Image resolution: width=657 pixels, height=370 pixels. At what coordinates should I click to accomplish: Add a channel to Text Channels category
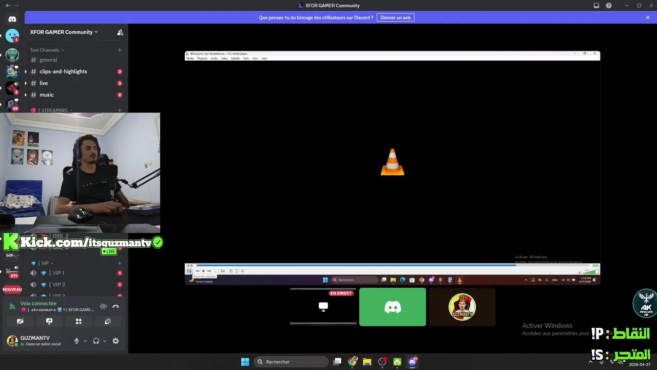tap(120, 50)
